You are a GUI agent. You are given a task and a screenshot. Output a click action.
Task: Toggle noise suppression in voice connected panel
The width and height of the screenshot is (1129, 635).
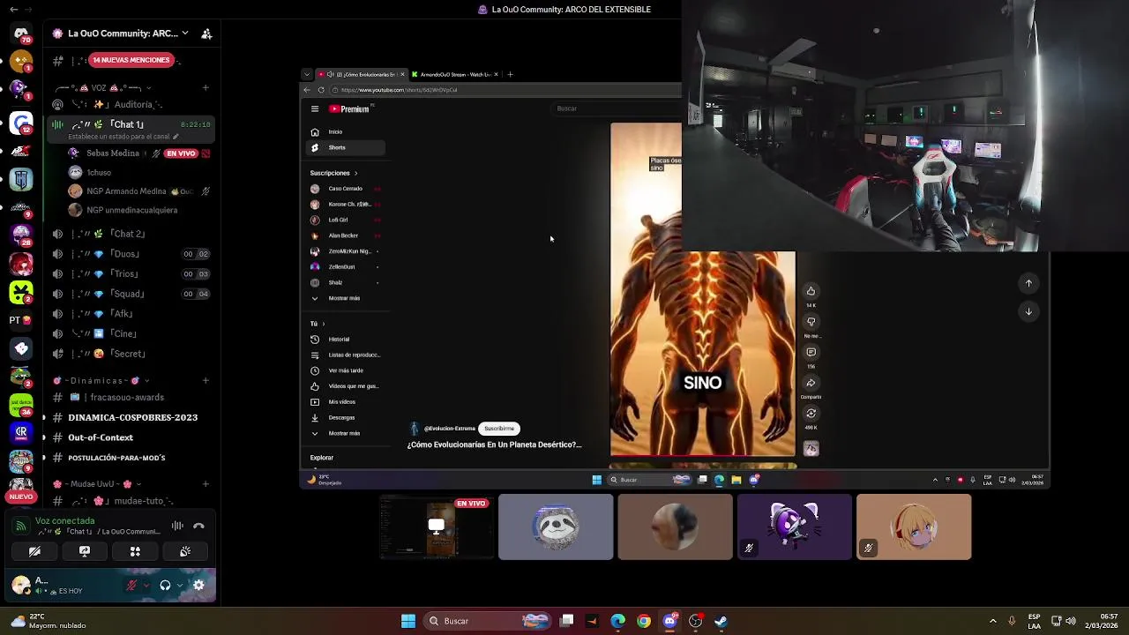(177, 526)
